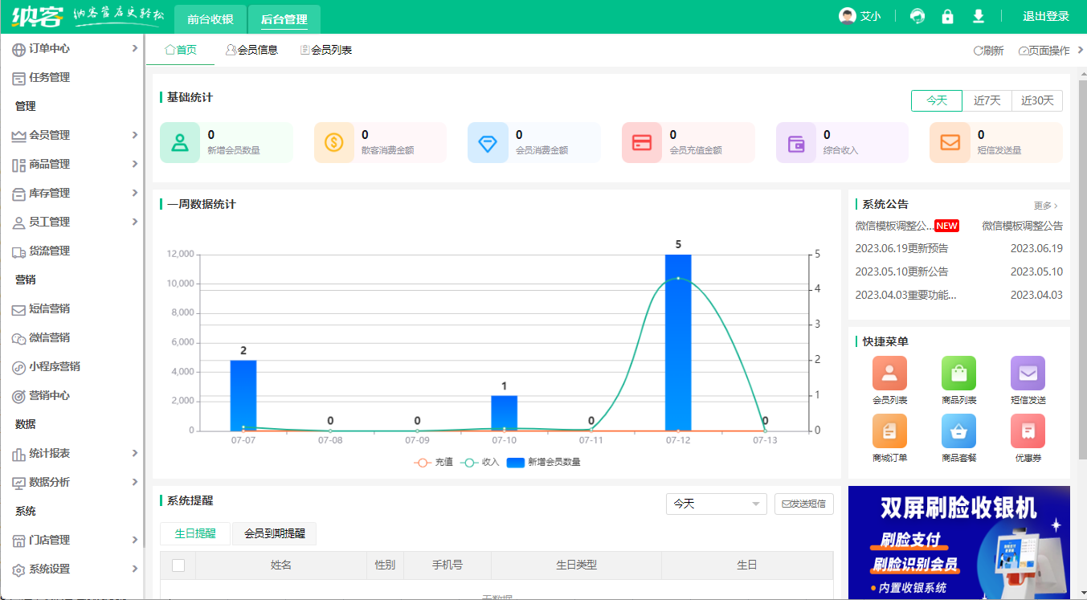Viewport: 1087px width, 600px height.
Task: Click the page vertical scrollbar
Action: coord(1081,241)
